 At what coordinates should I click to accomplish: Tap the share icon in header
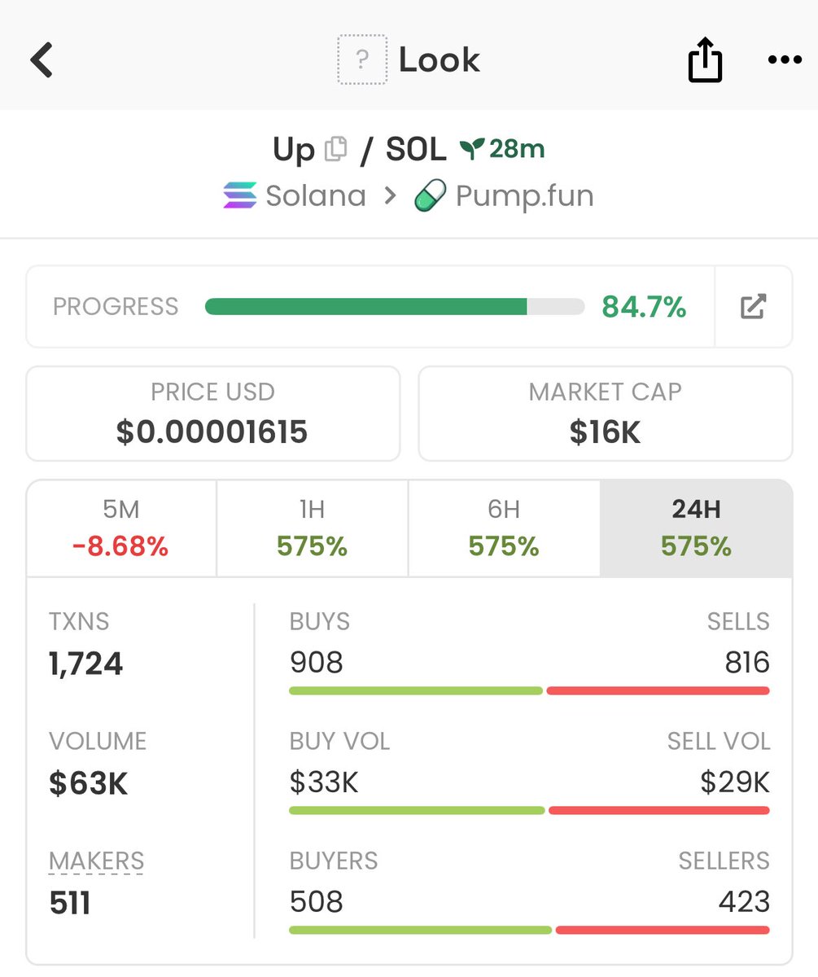[x=705, y=59]
